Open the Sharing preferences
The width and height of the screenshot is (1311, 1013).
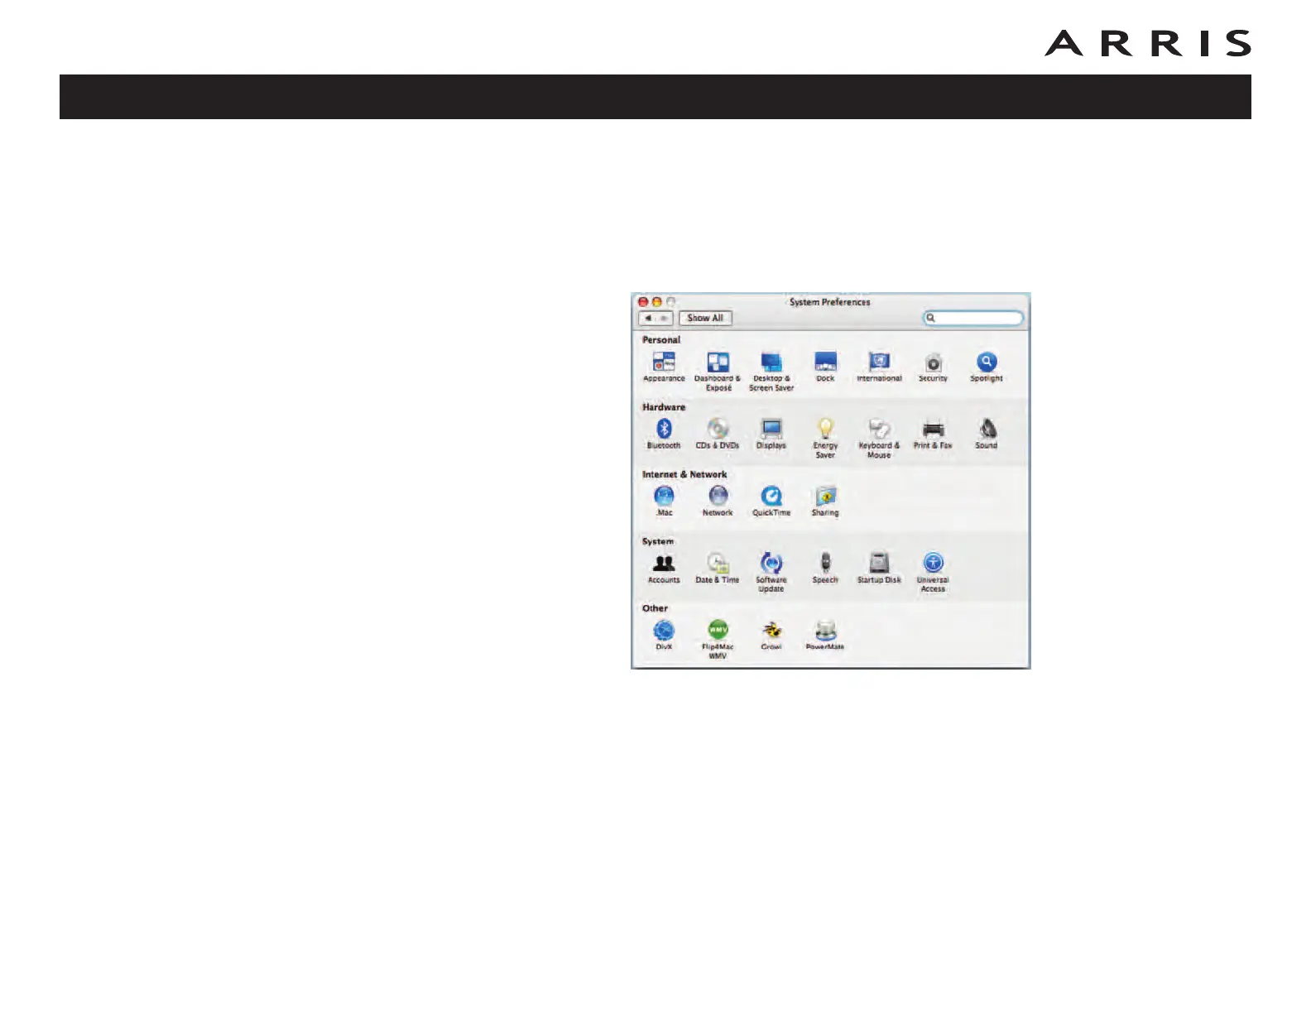coord(825,501)
